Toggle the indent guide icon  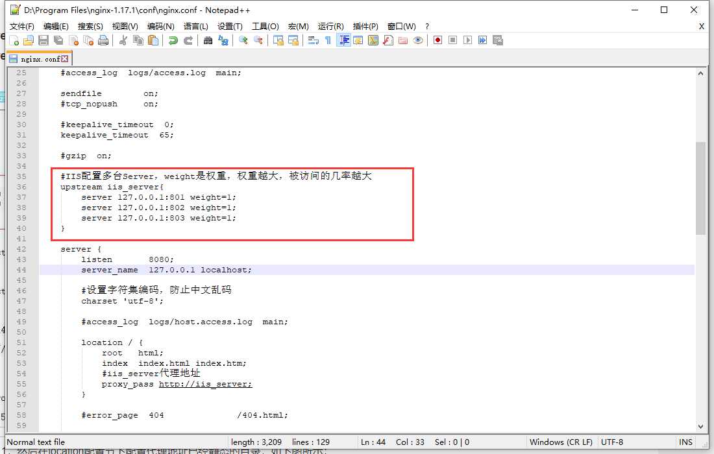(x=344, y=40)
